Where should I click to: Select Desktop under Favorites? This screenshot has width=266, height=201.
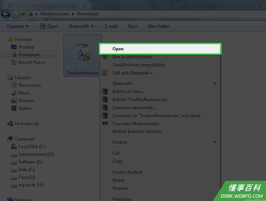[26, 47]
